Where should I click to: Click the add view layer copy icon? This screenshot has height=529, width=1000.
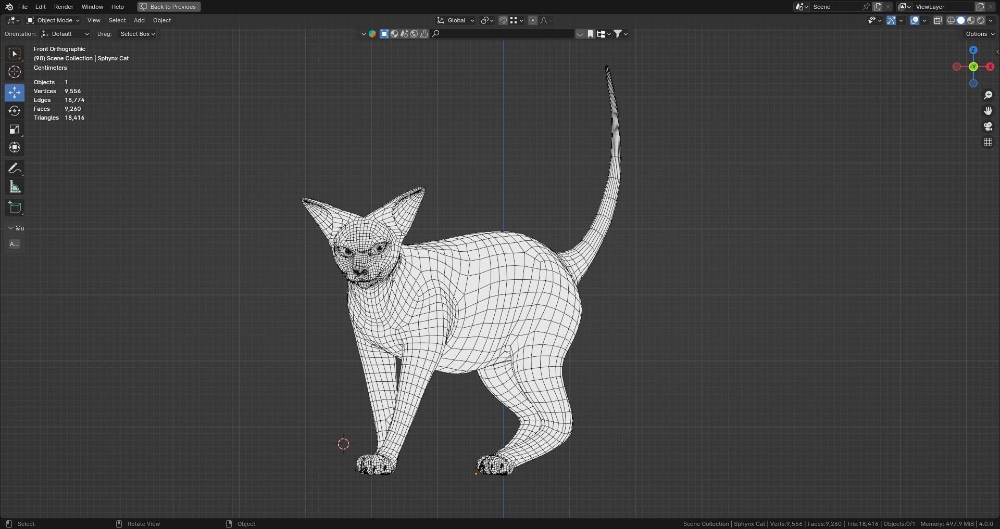click(x=980, y=7)
